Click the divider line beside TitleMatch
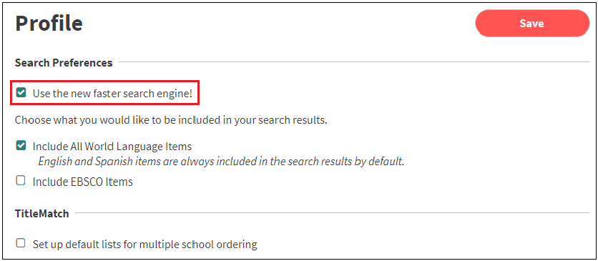 (x=332, y=212)
